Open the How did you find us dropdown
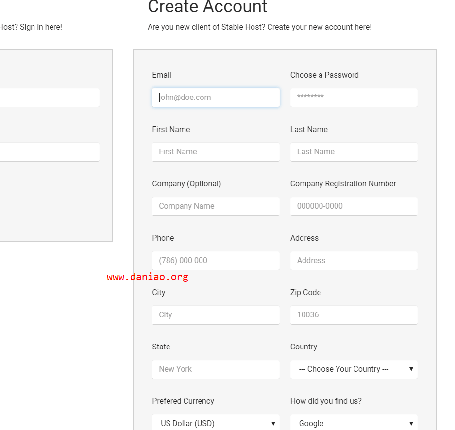Viewport: 455px width, 430px height. click(354, 423)
